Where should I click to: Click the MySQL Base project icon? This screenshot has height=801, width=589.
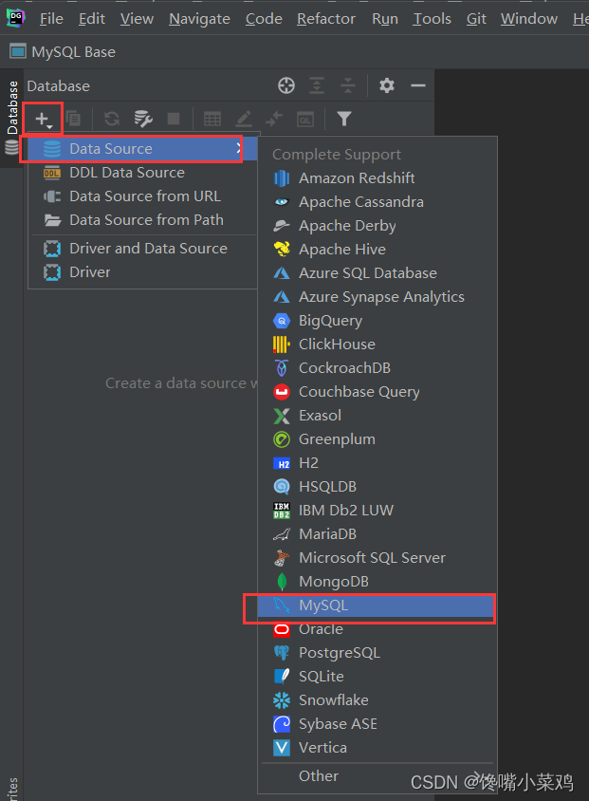pos(18,51)
